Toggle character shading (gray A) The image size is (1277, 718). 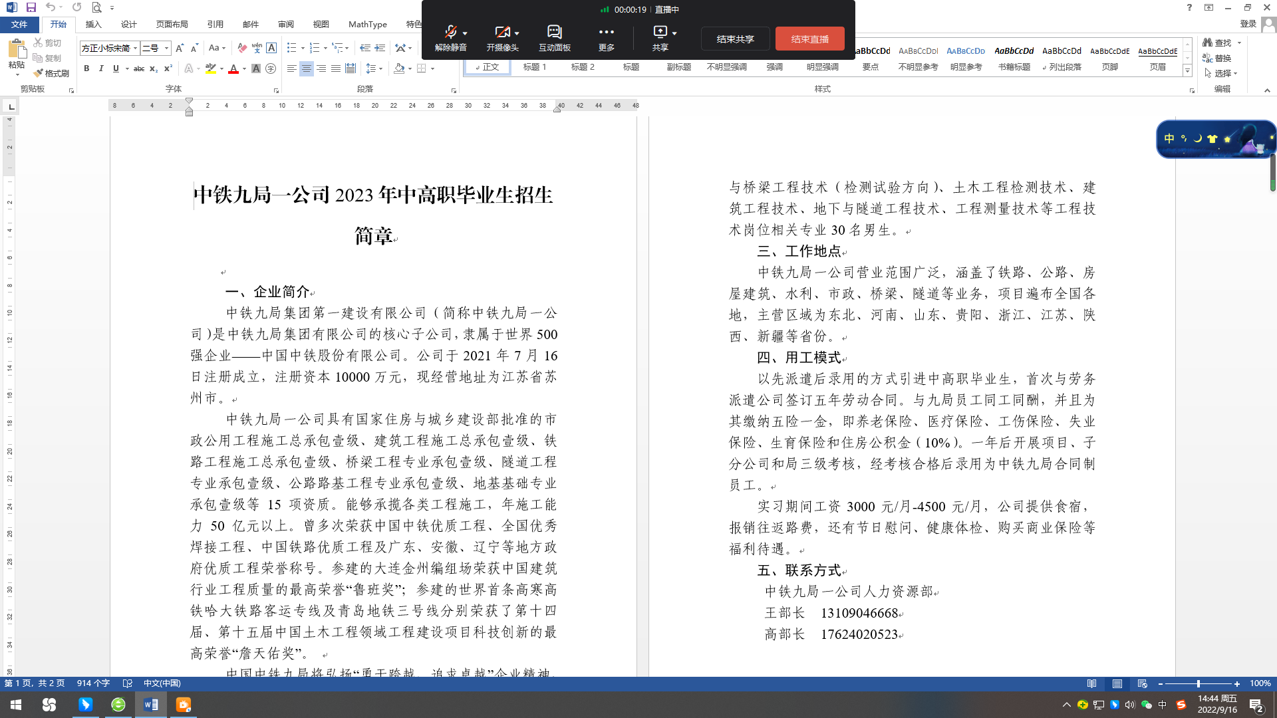[256, 68]
